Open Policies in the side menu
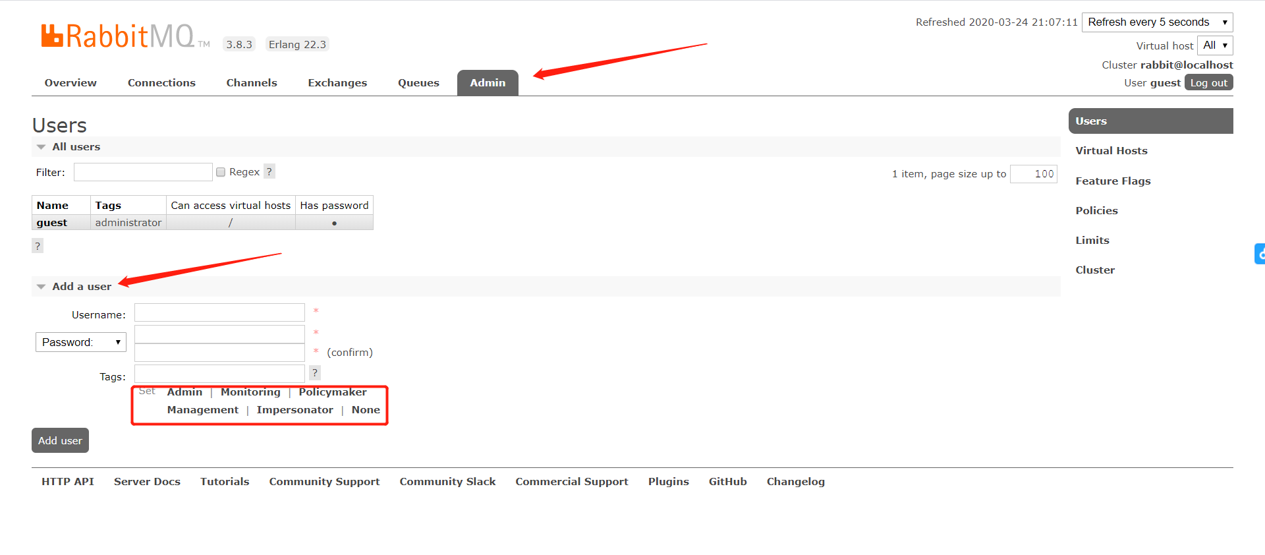Image resolution: width=1265 pixels, height=555 pixels. pyautogui.click(x=1096, y=211)
